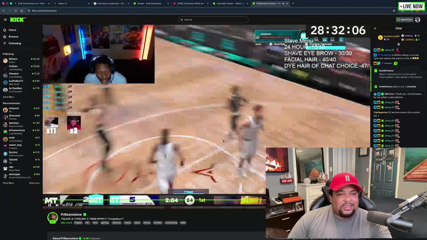Viewport: 427px width, 240px height.
Task: Focus the Kick search field
Action: 213,20
